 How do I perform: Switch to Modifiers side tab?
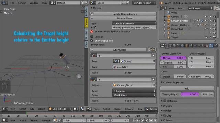[x=86, y=34]
